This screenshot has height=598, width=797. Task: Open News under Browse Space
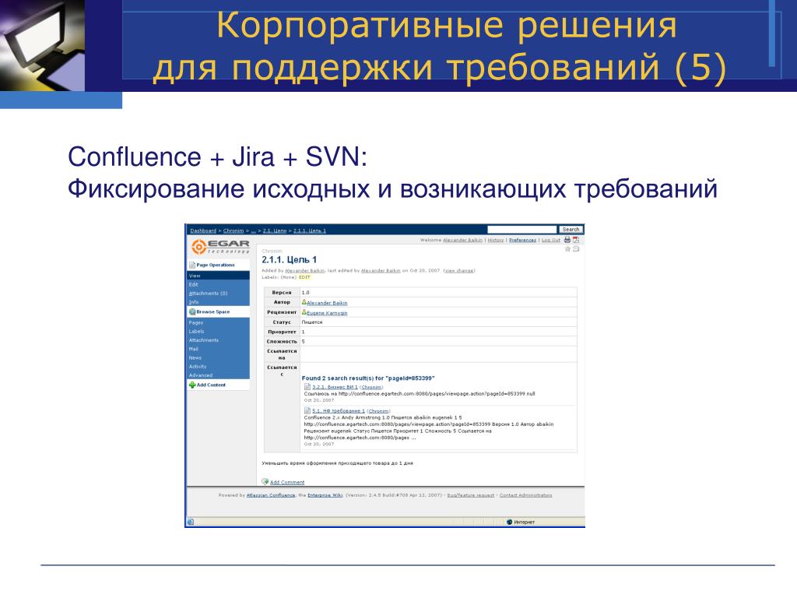[195, 358]
